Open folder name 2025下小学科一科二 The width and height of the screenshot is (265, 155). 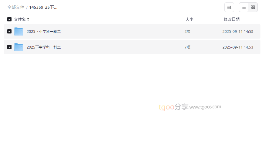(x=44, y=31)
